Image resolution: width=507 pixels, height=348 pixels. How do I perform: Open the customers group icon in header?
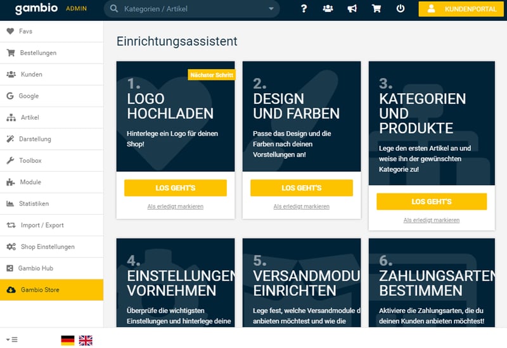point(328,8)
